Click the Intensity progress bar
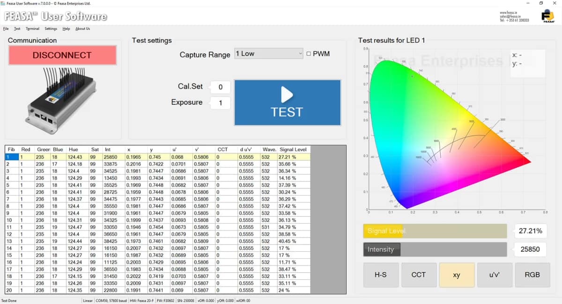This screenshot has width=562, height=304. 435,249
